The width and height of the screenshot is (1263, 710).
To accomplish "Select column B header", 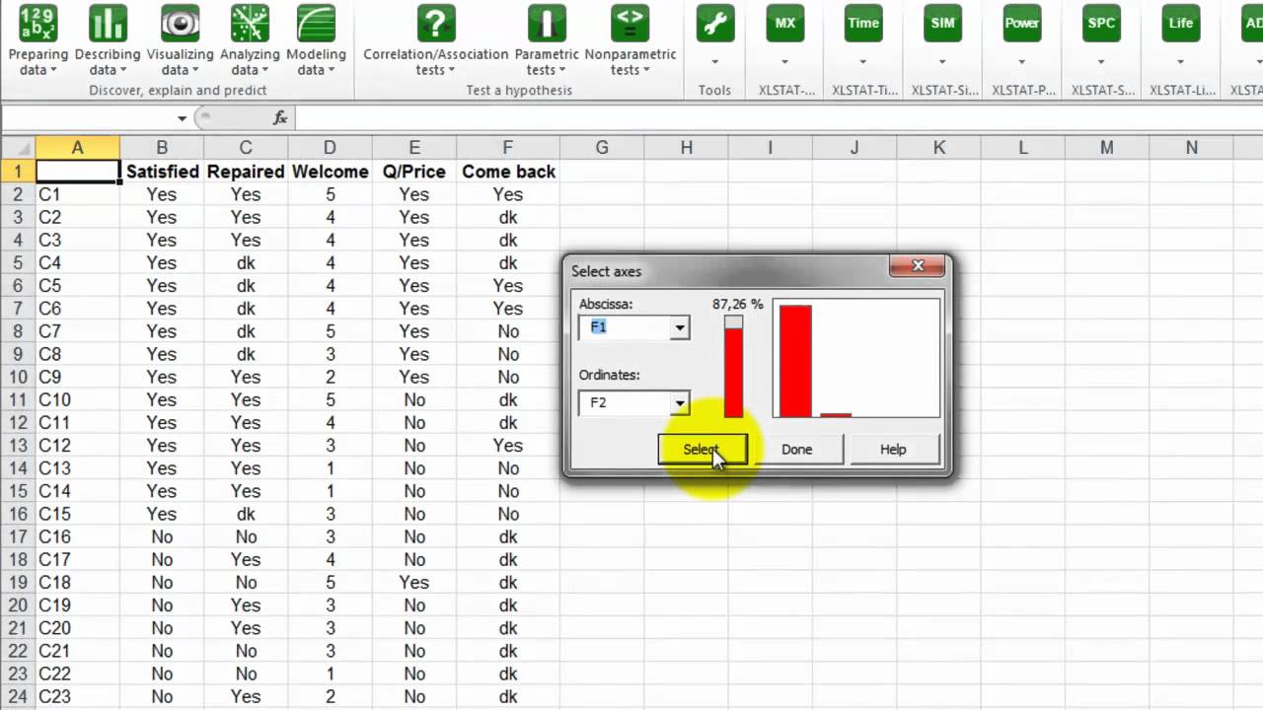I will [161, 148].
